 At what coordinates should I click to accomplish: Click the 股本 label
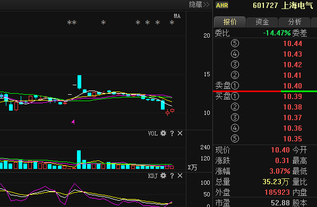coord(300,203)
